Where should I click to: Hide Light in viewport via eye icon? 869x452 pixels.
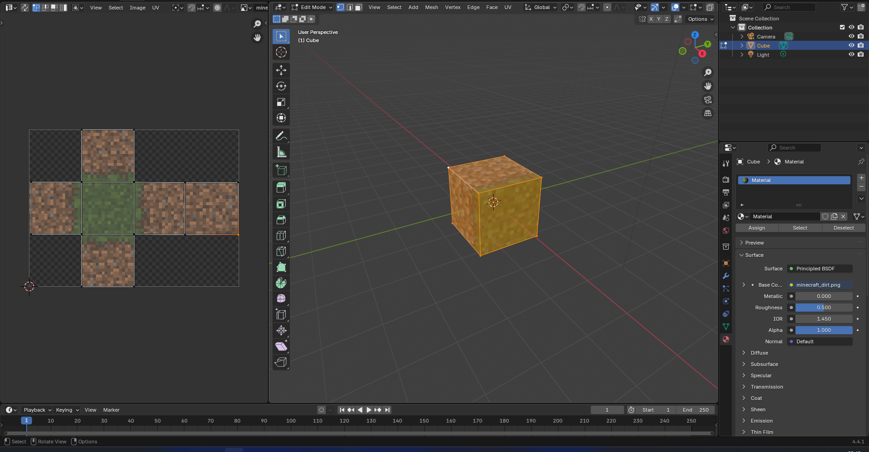(x=851, y=54)
